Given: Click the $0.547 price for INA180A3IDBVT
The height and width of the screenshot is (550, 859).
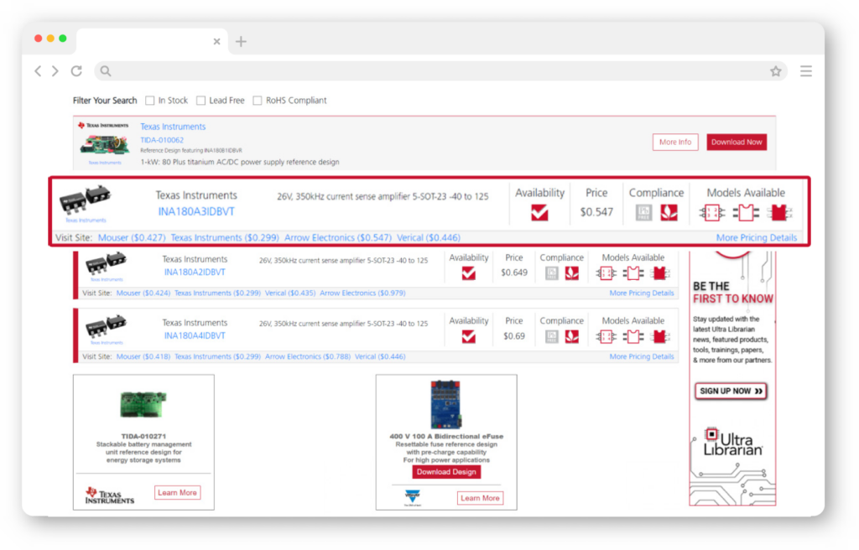Looking at the screenshot, I should (x=596, y=212).
